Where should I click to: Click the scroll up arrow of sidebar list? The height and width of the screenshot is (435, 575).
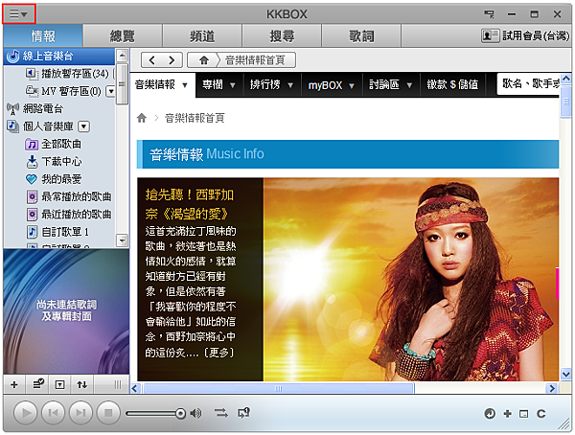coord(122,56)
